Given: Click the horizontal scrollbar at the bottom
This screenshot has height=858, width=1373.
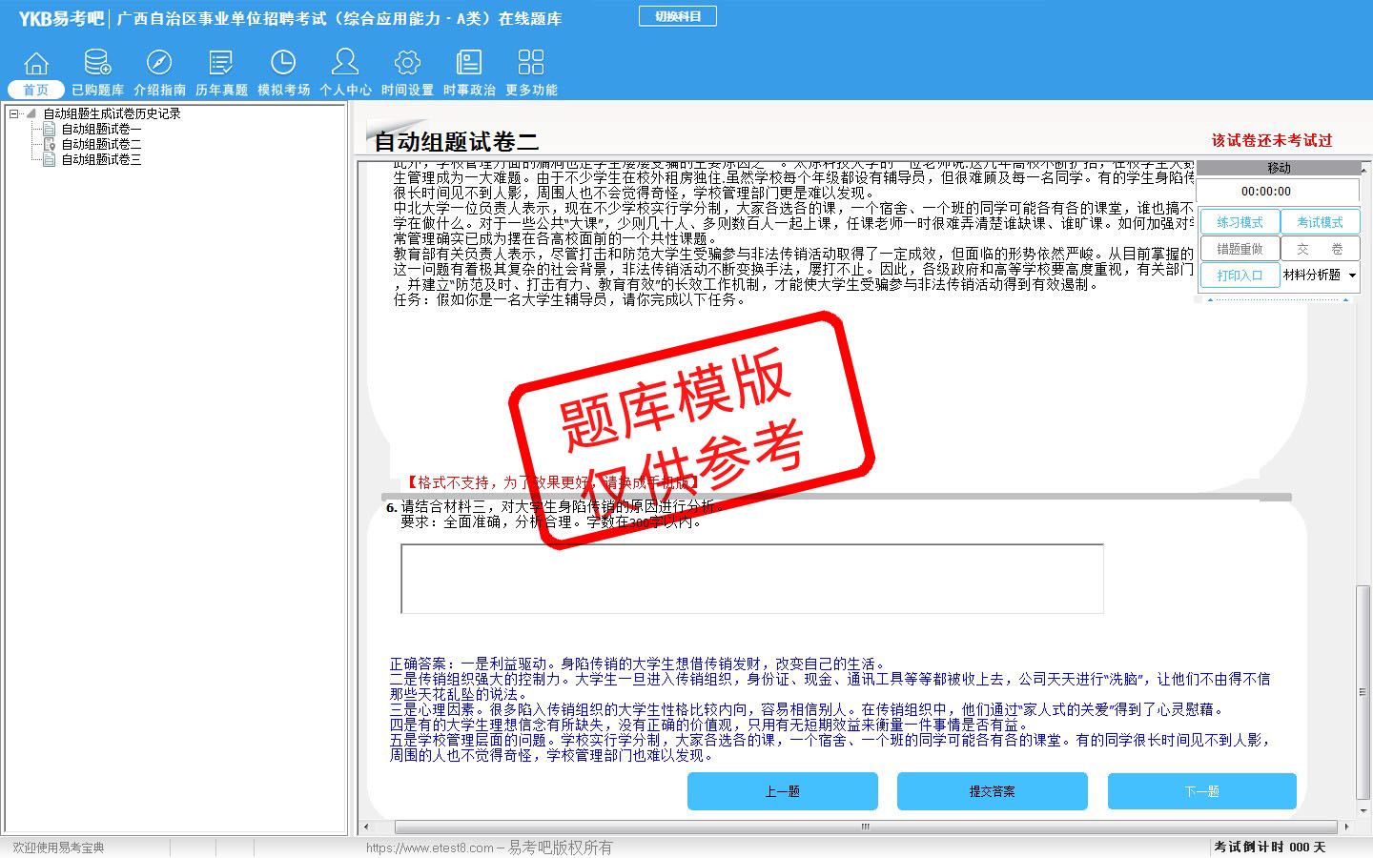Looking at the screenshot, I should (x=864, y=827).
